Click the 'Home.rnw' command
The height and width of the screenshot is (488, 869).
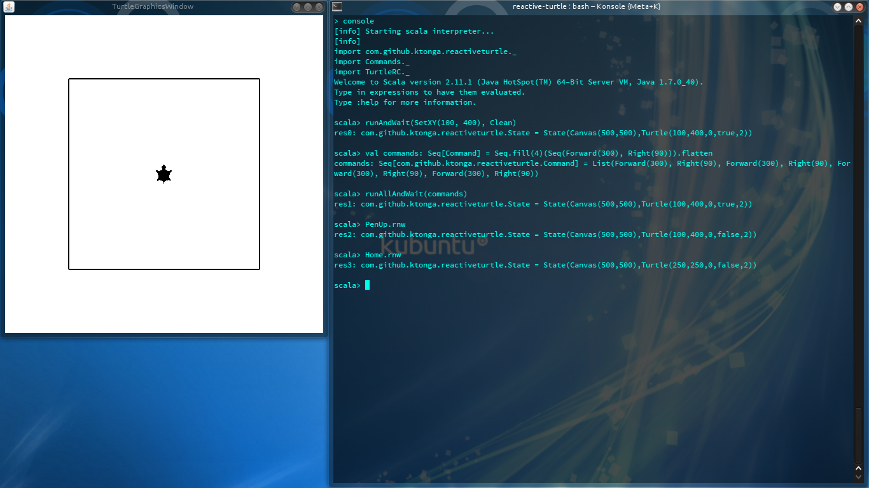click(383, 255)
